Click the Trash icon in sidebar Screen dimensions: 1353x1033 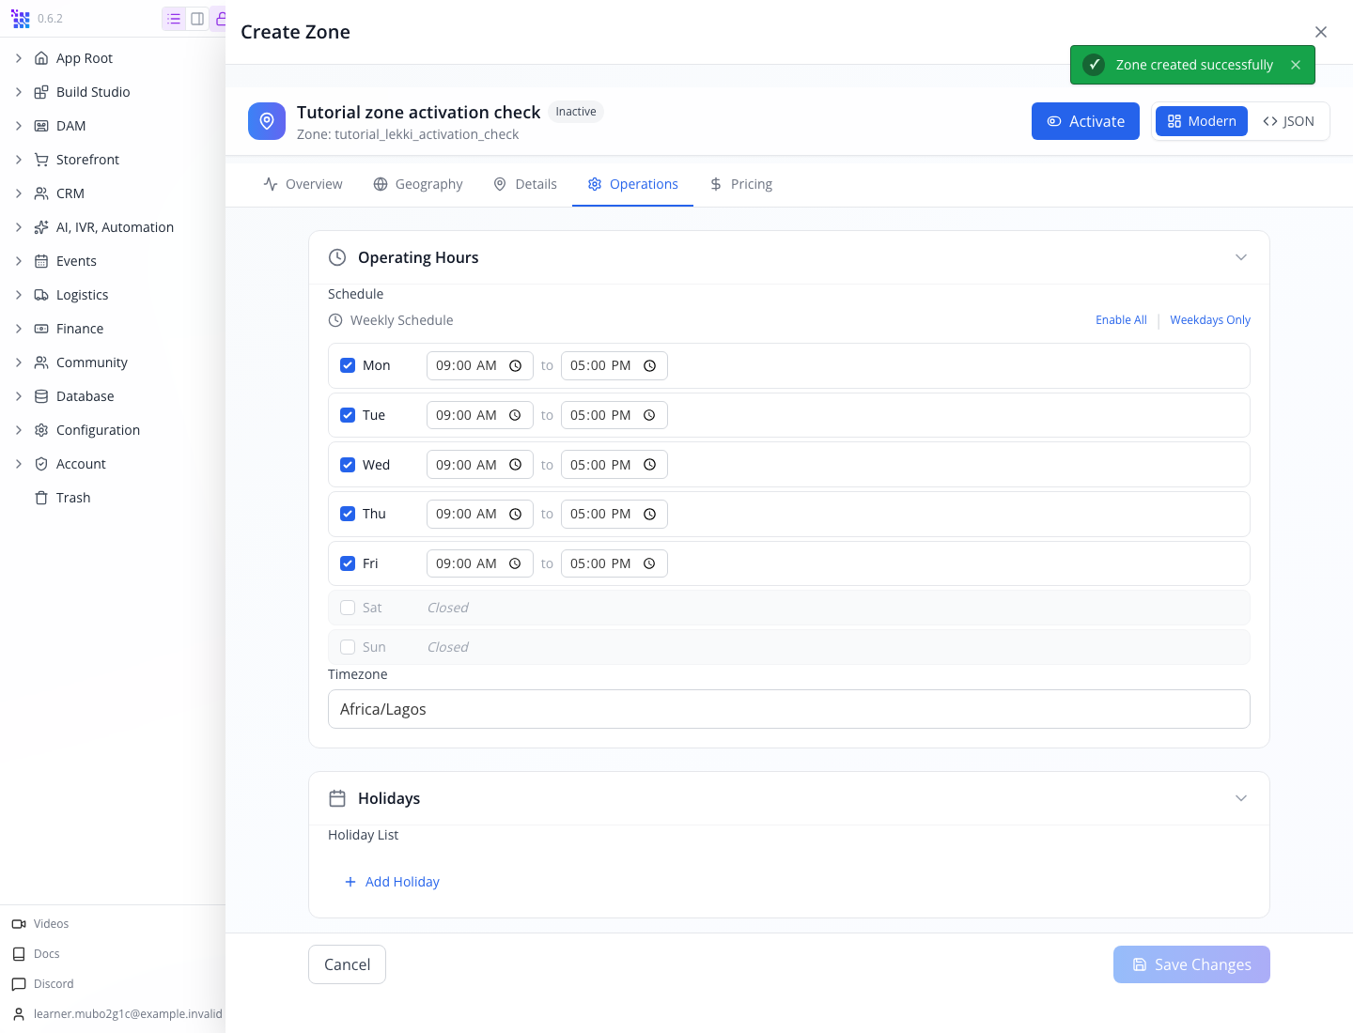tap(41, 498)
